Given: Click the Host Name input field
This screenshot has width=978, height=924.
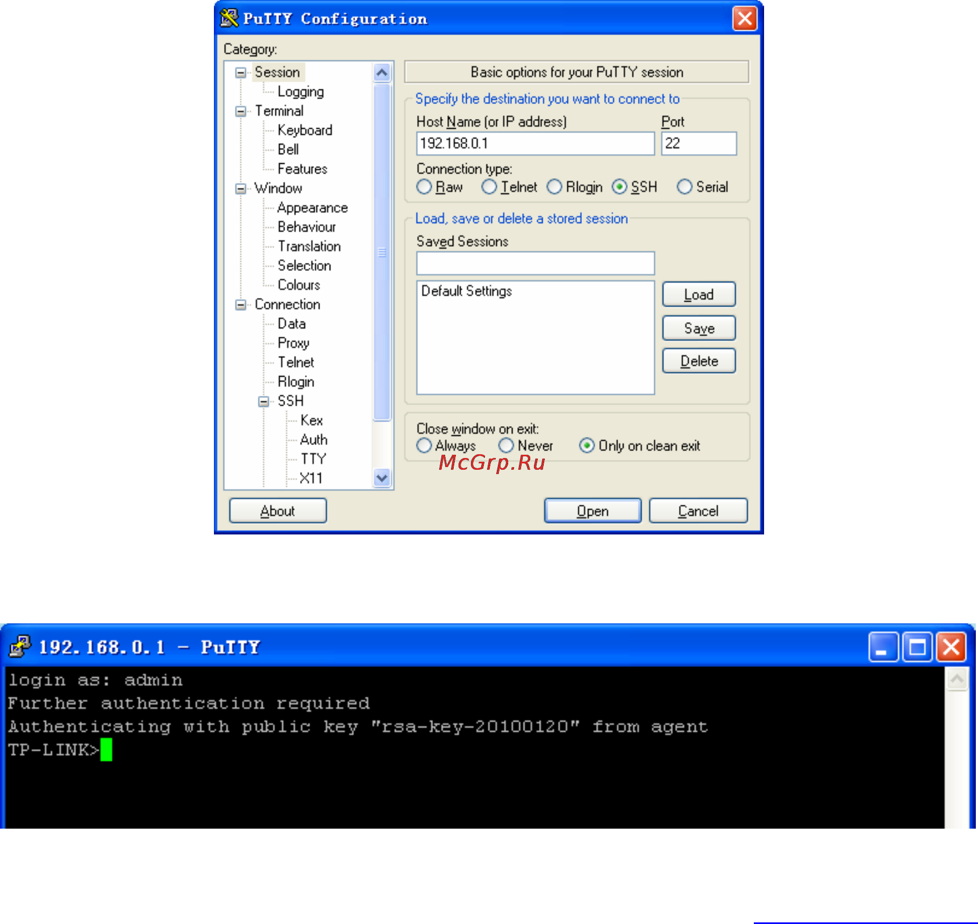Looking at the screenshot, I should pyautogui.click(x=536, y=144).
